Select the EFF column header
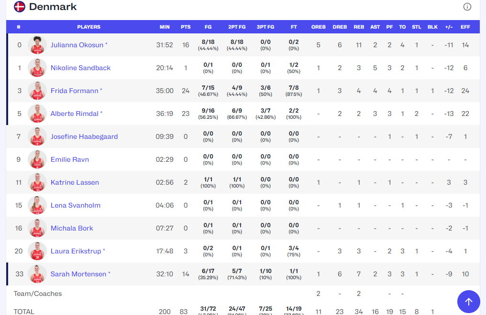 tap(465, 27)
